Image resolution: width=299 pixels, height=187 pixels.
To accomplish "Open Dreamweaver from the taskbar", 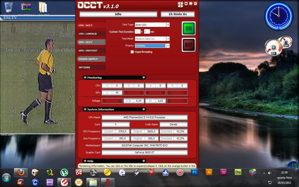I will tap(238, 172).
